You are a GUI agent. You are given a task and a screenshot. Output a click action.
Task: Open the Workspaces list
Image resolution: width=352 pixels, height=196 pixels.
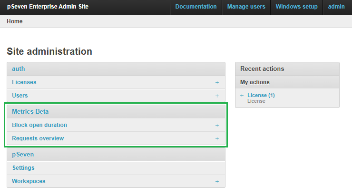pyautogui.click(x=29, y=181)
